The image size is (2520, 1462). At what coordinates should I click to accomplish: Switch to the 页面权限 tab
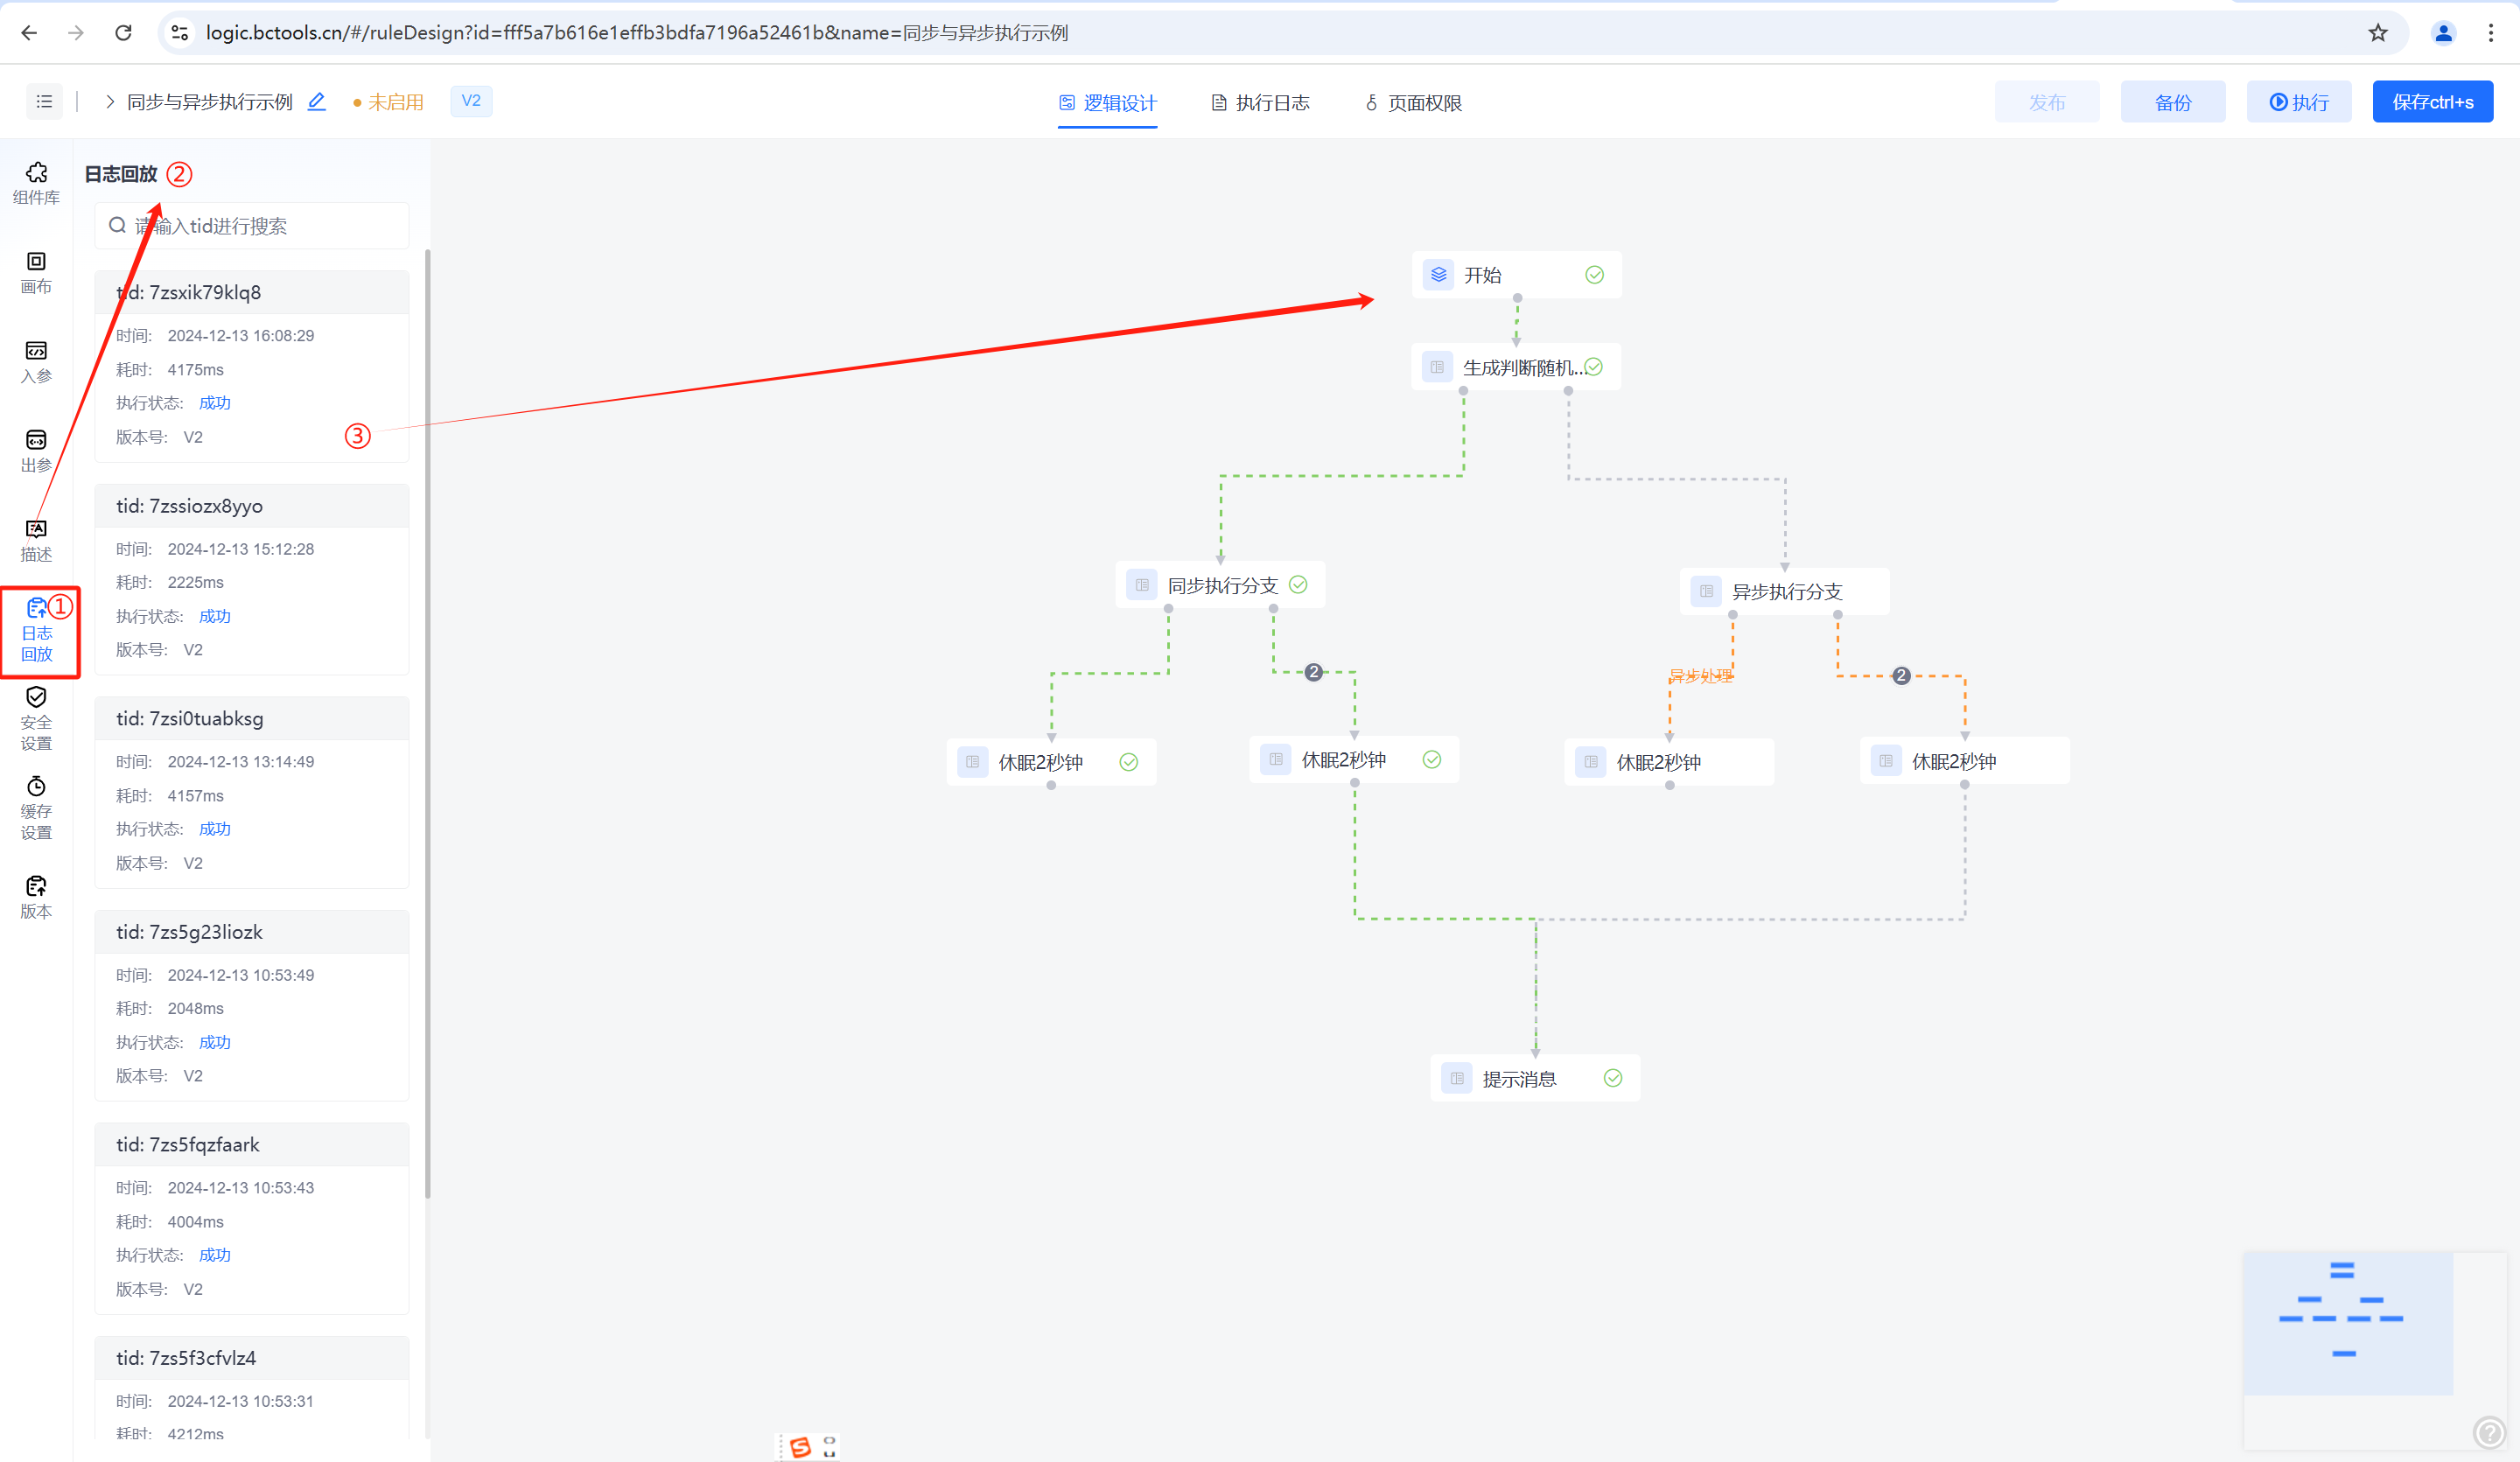1413,103
